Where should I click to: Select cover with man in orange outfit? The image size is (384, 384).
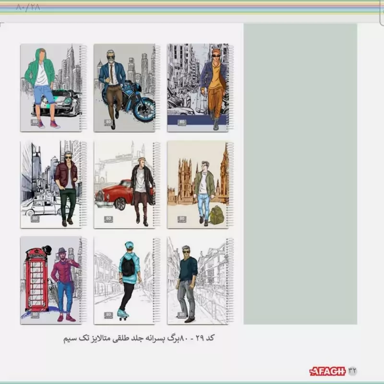[200, 88]
